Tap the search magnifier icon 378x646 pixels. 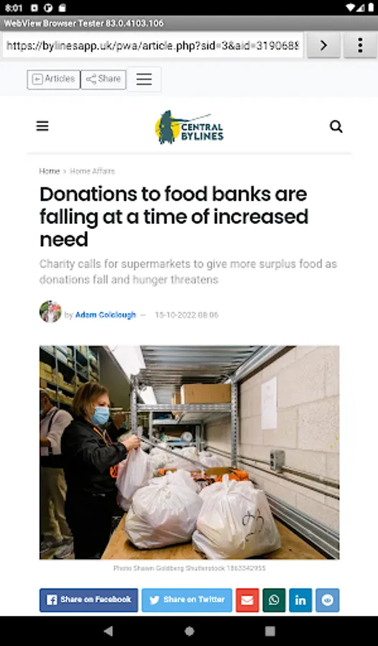336,126
